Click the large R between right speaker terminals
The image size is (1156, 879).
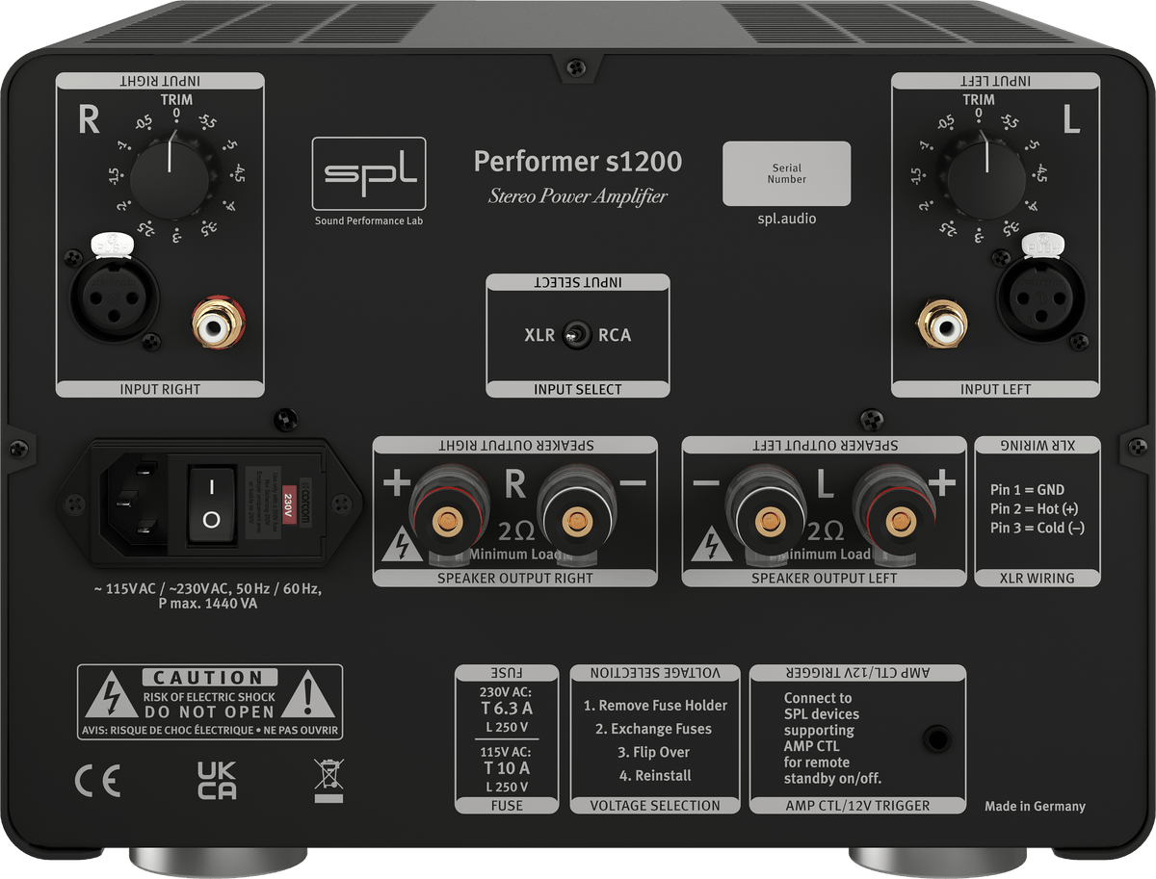515,485
